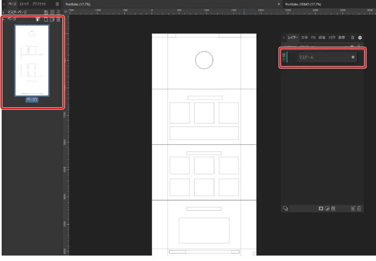Click the horizontal ruler above the canvas
The width and height of the screenshot is (376, 261).
click(x=222, y=12)
